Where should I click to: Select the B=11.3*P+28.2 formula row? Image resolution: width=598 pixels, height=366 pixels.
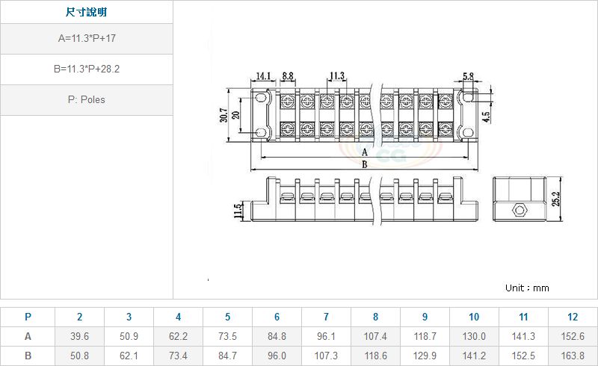87,69
